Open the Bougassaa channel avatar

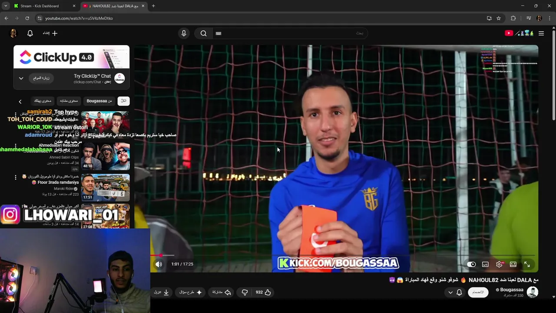(x=533, y=292)
